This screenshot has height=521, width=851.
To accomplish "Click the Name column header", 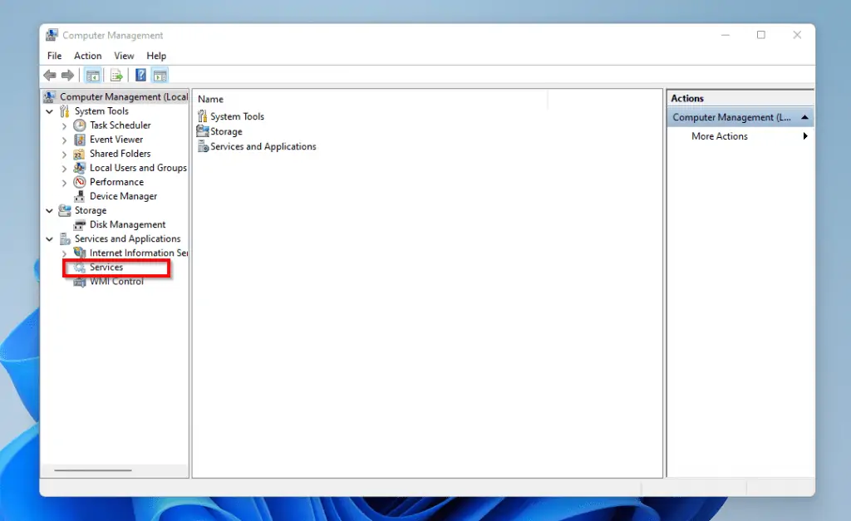I will (x=210, y=98).
